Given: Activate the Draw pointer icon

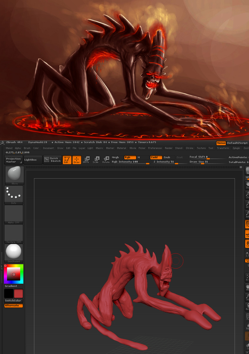Looking at the screenshot, I should point(77,160).
